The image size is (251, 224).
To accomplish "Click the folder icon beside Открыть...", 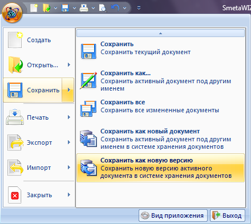I will point(15,65).
